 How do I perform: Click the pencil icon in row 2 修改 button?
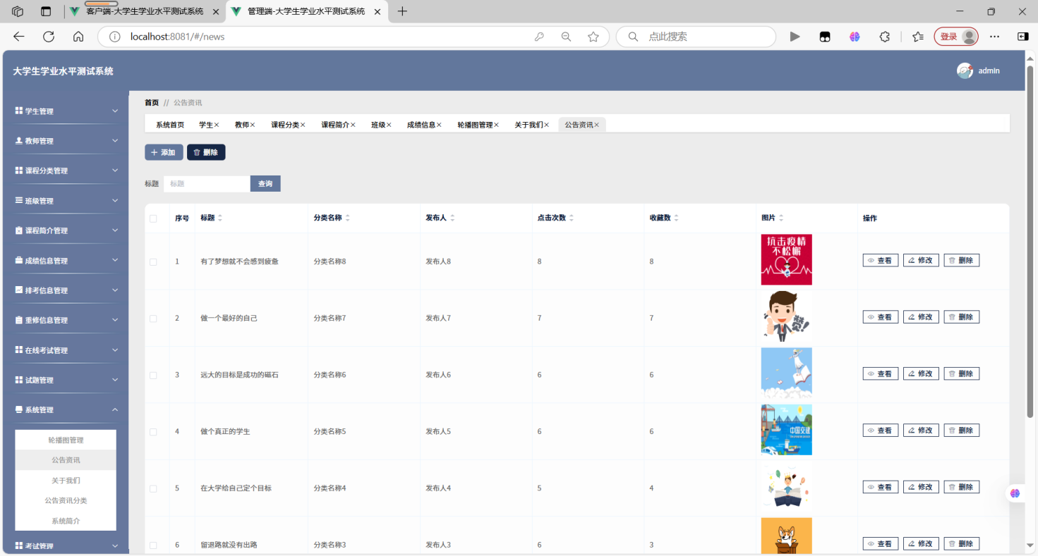tap(911, 317)
